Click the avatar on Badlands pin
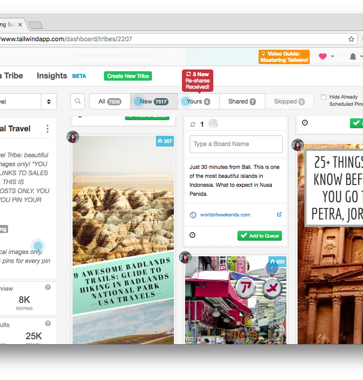363x380 pixels. pyautogui.click(x=73, y=137)
